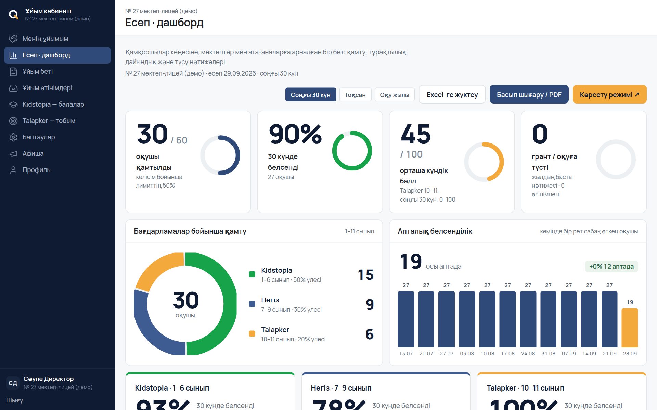
Task: Click the orange Talapker legend swatch
Action: pos(252,333)
